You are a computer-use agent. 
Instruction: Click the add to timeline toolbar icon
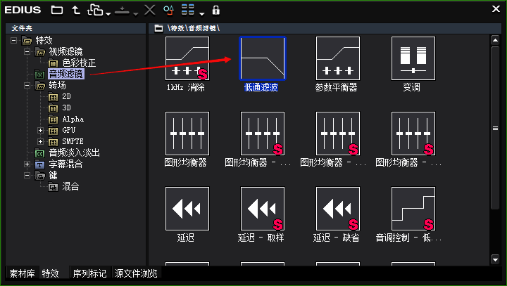click(x=95, y=11)
